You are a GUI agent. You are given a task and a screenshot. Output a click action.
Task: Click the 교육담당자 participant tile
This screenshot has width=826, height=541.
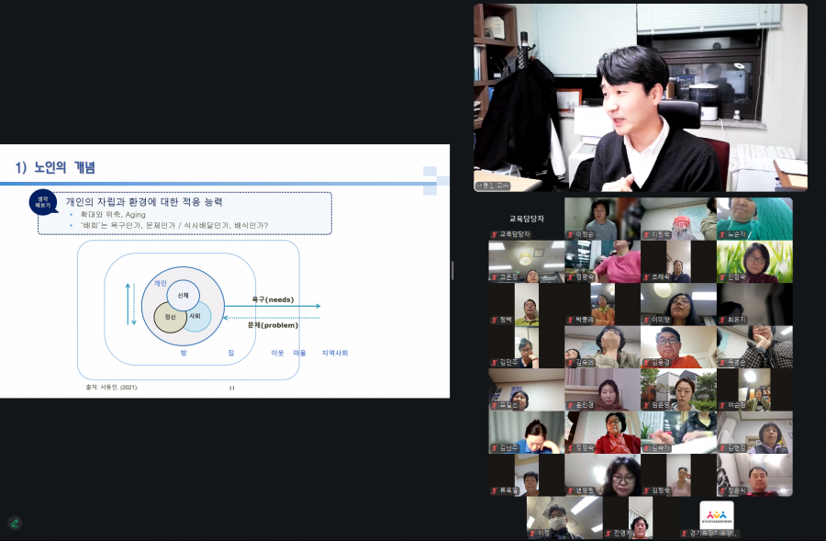(x=526, y=219)
